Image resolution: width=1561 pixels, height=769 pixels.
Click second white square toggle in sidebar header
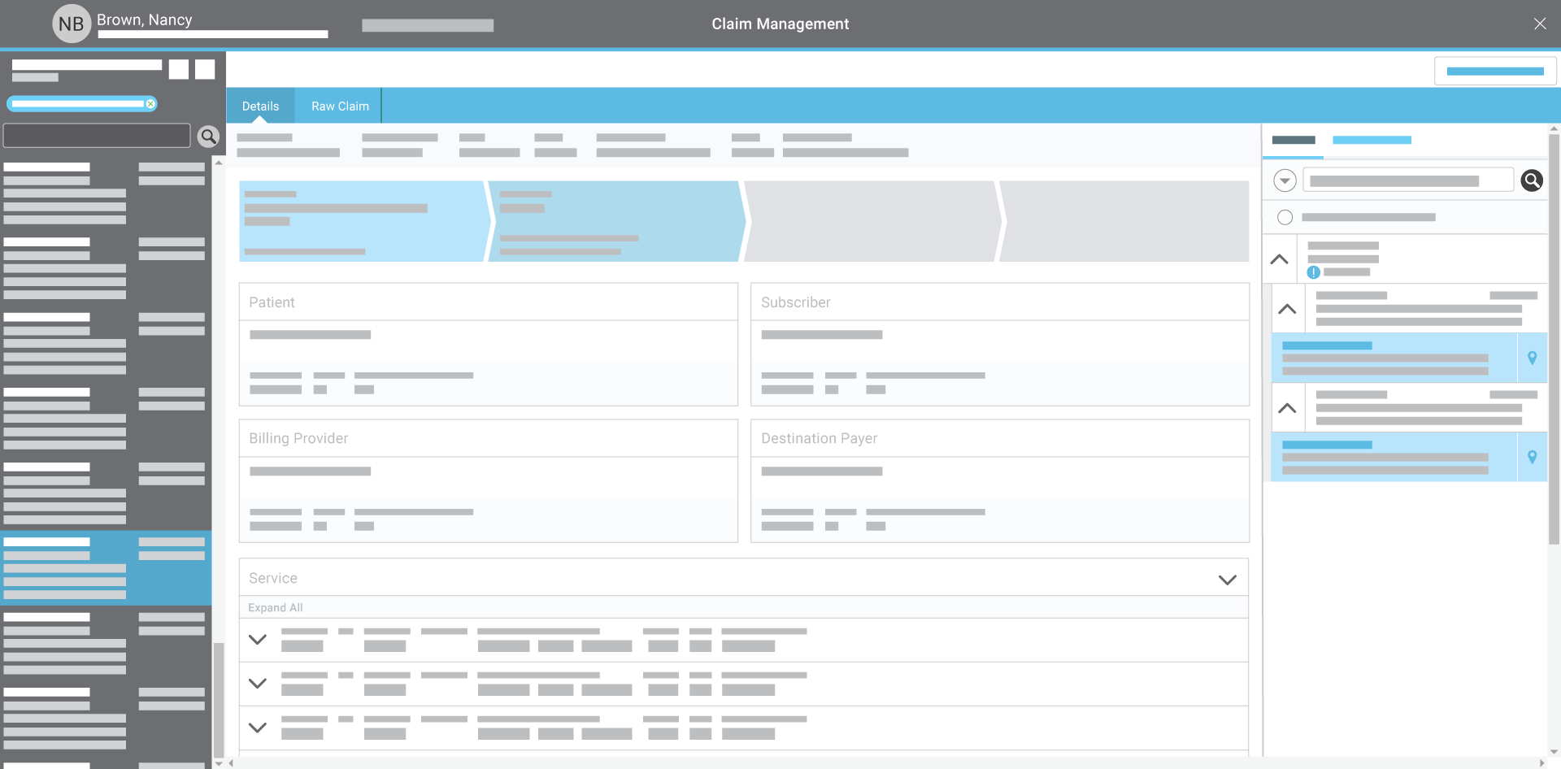coord(205,70)
